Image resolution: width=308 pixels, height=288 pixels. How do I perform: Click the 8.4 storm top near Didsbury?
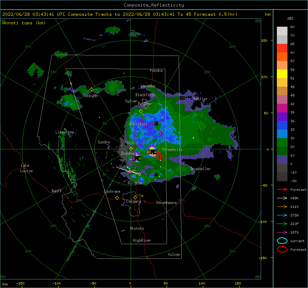137,159
